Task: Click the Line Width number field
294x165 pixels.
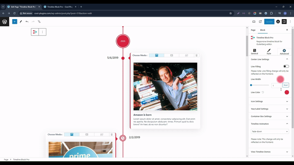Action: 276,85
